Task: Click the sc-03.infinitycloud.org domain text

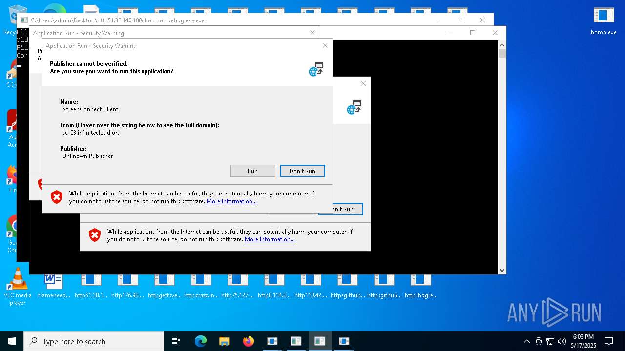Action: click(x=91, y=133)
